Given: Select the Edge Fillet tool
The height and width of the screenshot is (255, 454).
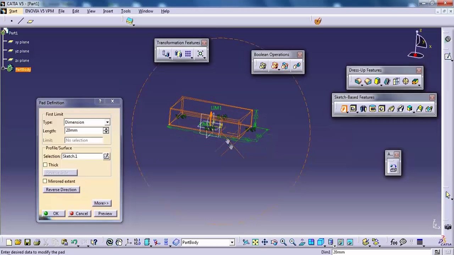Looking at the screenshot, I should pyautogui.click(x=358, y=82).
